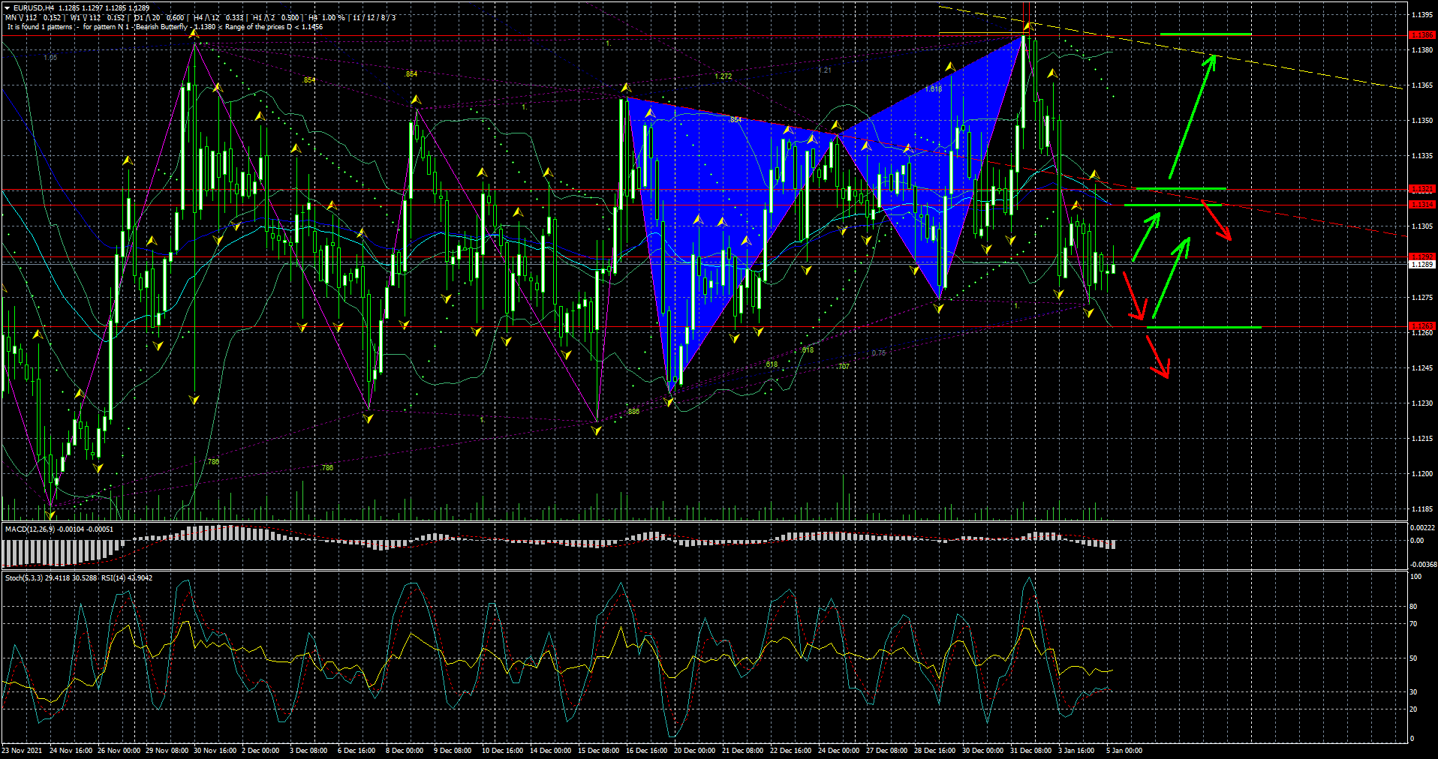
Task: Select the red 1.1321 price level tag
Action: pos(1421,189)
